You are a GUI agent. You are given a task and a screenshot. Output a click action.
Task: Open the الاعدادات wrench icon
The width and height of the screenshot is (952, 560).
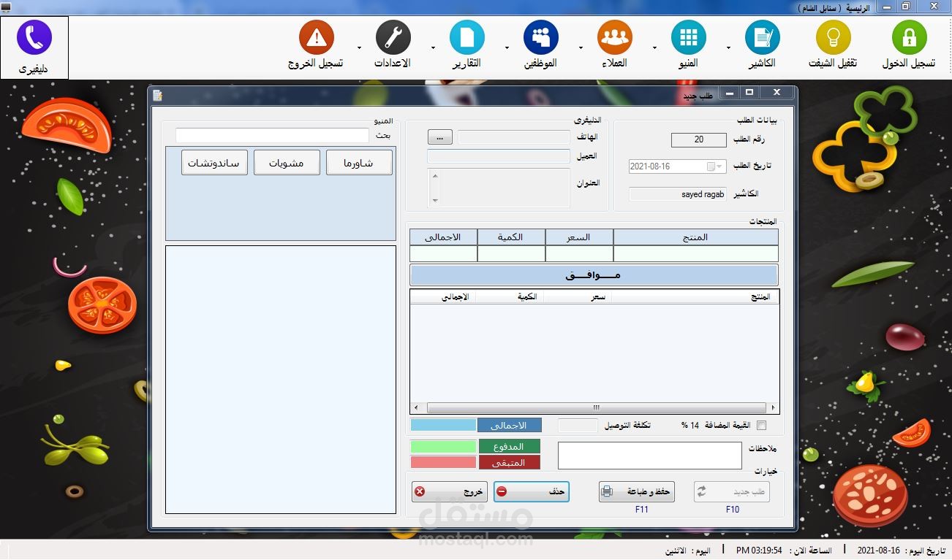[393, 37]
